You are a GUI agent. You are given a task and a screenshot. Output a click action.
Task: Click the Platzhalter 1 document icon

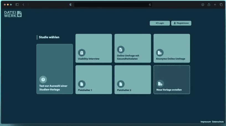(x=82, y=84)
